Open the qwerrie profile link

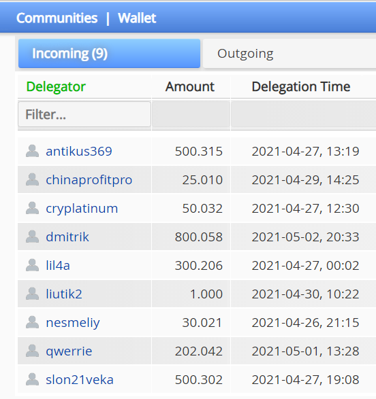click(69, 351)
